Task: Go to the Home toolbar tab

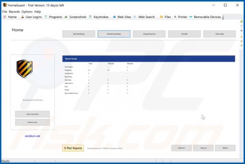Action: click(x=10, y=17)
